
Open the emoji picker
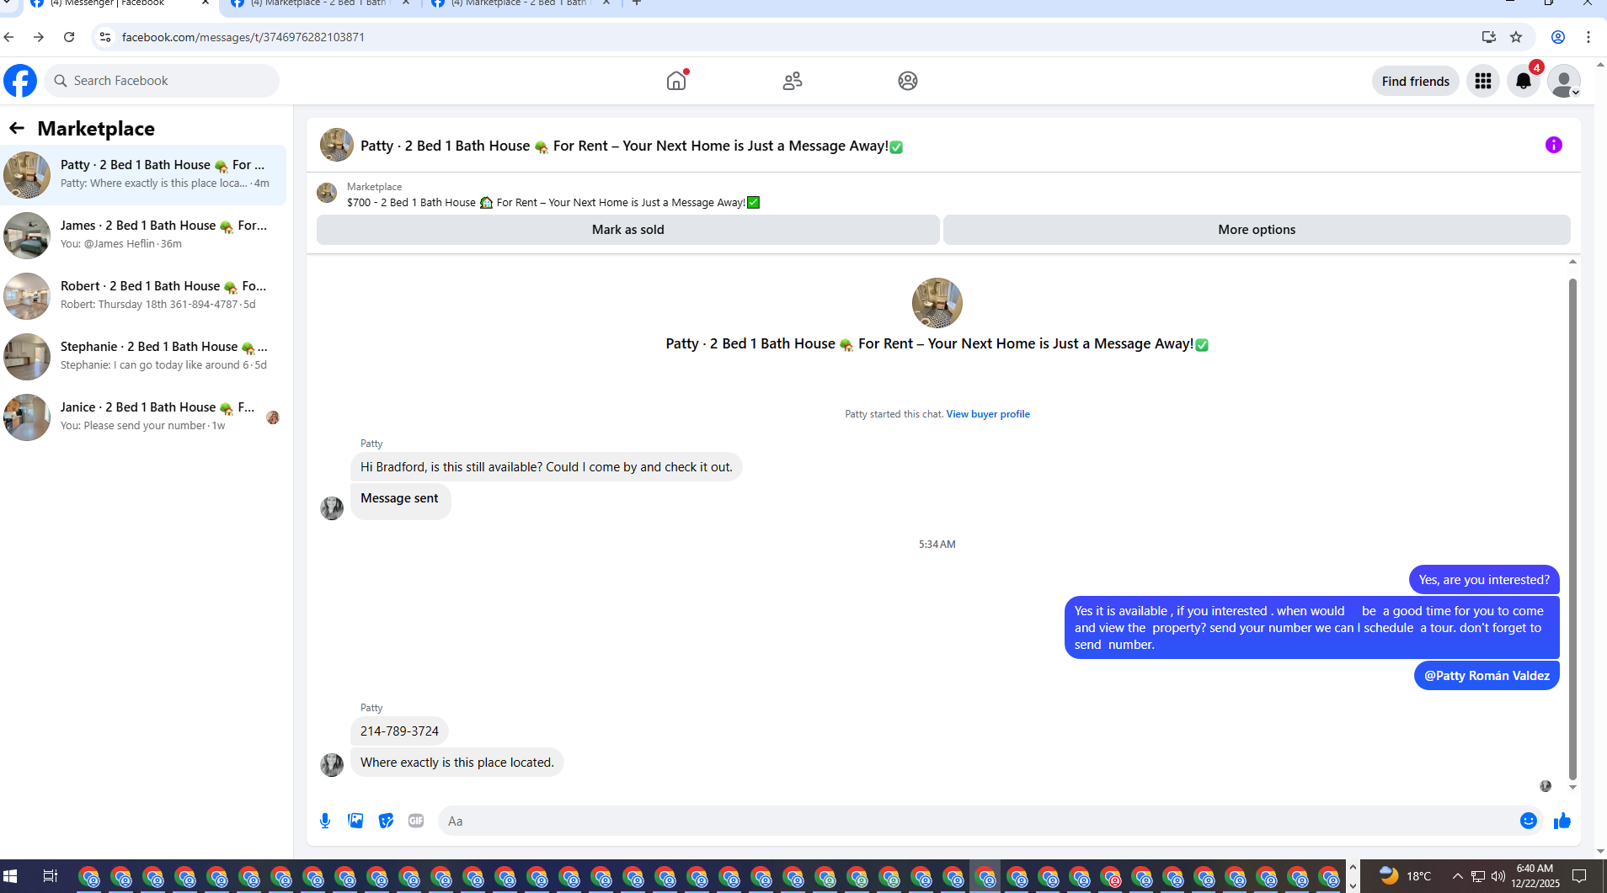1529,821
